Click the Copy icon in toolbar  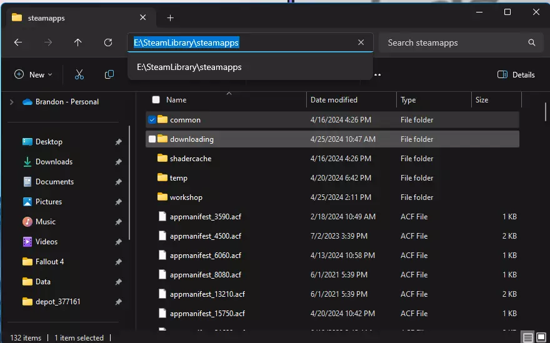109,74
